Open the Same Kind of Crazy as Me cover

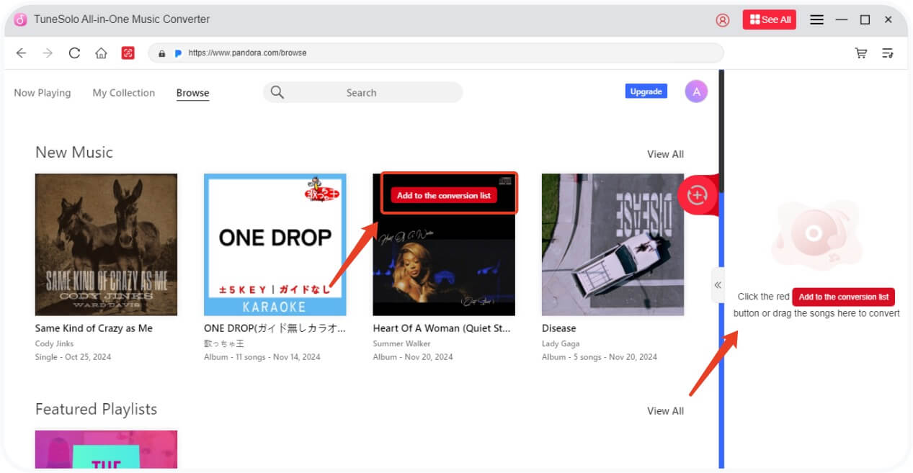106,245
